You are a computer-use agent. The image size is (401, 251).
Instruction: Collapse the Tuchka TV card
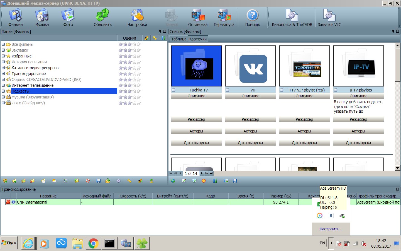[x=173, y=90]
